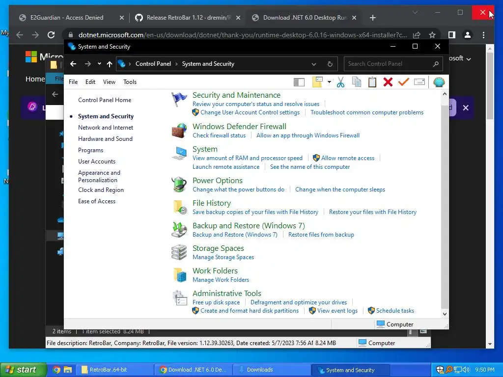Image resolution: width=503 pixels, height=377 pixels.
Task: Bookmark this page with Chrome star icon
Action: click(432, 35)
